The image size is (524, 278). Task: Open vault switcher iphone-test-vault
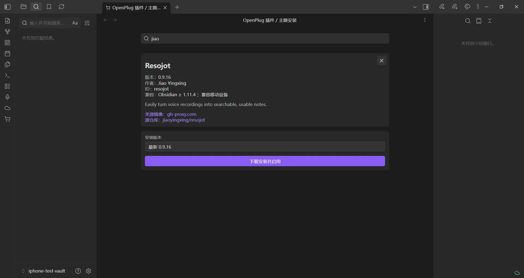(43, 271)
